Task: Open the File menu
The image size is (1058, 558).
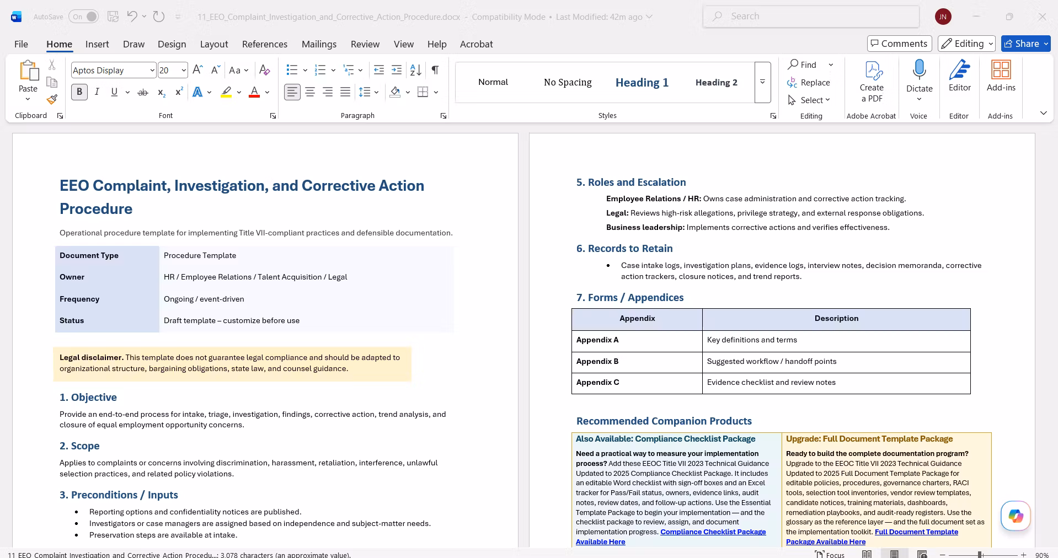Action: (21, 44)
